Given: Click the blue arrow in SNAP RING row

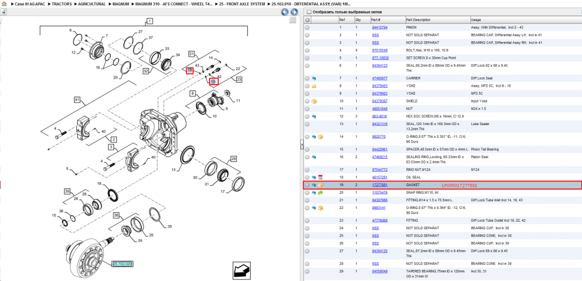Looking at the screenshot, I should [x=314, y=193].
